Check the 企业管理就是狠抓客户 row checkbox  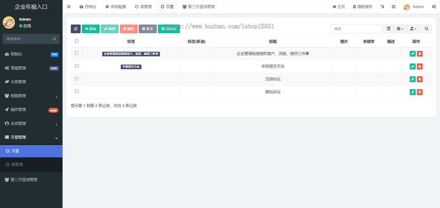click(x=77, y=53)
